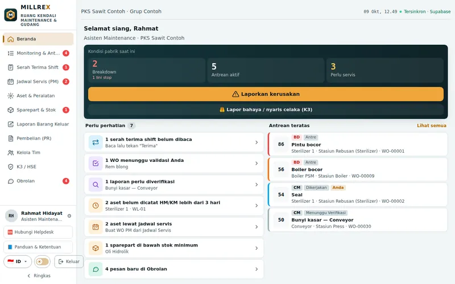Click the Pembelian (PR) document icon

[x=11, y=139]
